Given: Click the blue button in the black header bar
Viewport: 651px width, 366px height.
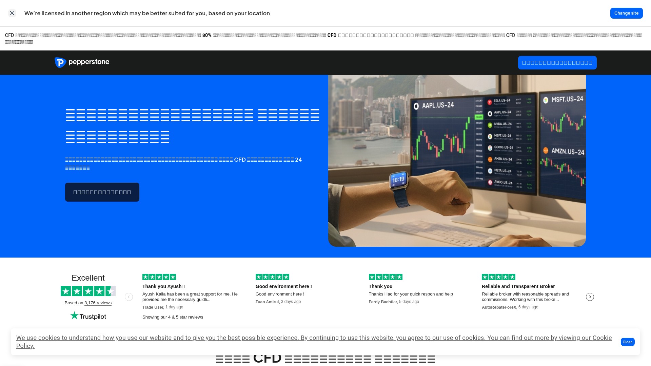Looking at the screenshot, I should click(x=557, y=63).
